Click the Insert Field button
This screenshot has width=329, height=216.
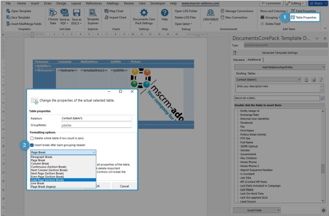coord(254,210)
